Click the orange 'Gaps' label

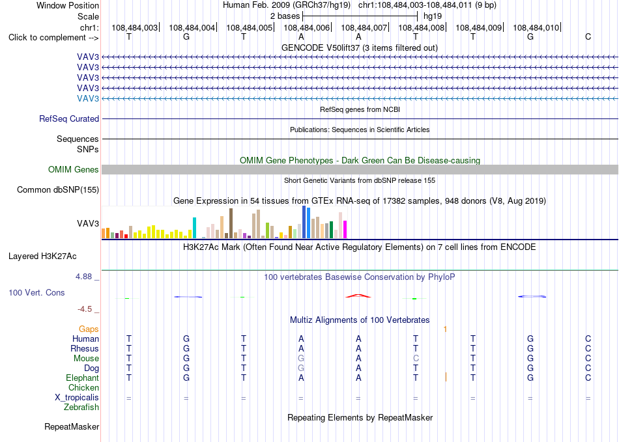coord(89,329)
